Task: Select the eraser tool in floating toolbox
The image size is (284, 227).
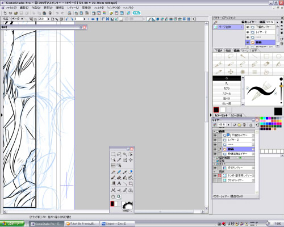Action: [x=131, y=172]
